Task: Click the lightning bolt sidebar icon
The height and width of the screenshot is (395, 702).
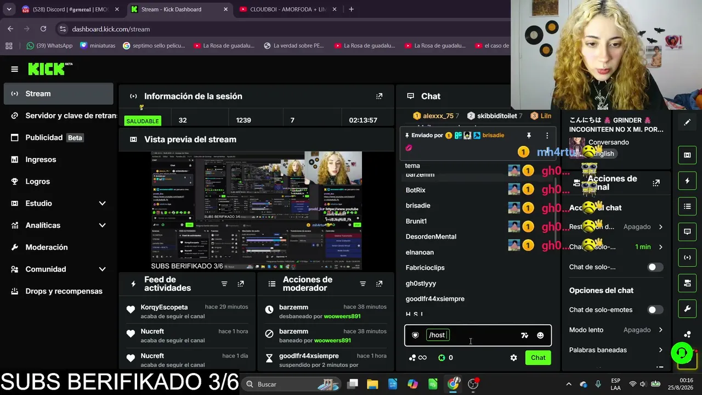Action: coord(687,180)
